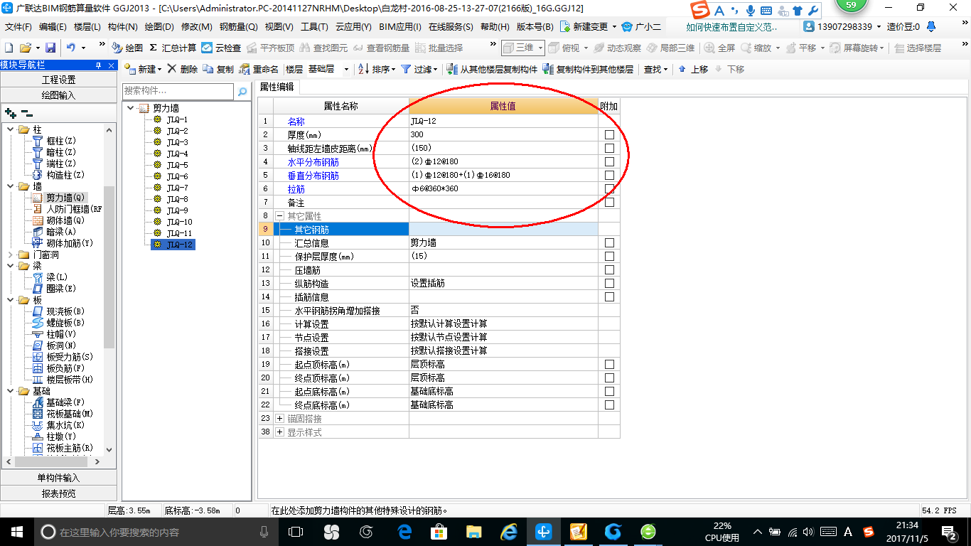Click inside the 搜索构件 search field
This screenshot has width=971, height=546.
pyautogui.click(x=178, y=91)
